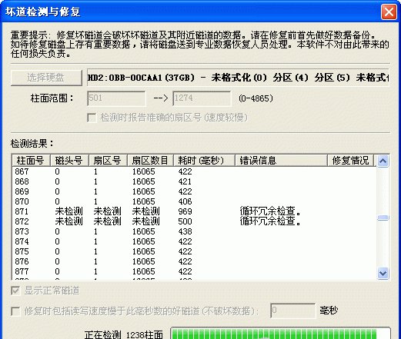This screenshot has width=401, height=339.
Task: Click 循环冗余检查 error in row 871
Action: [x=270, y=211]
